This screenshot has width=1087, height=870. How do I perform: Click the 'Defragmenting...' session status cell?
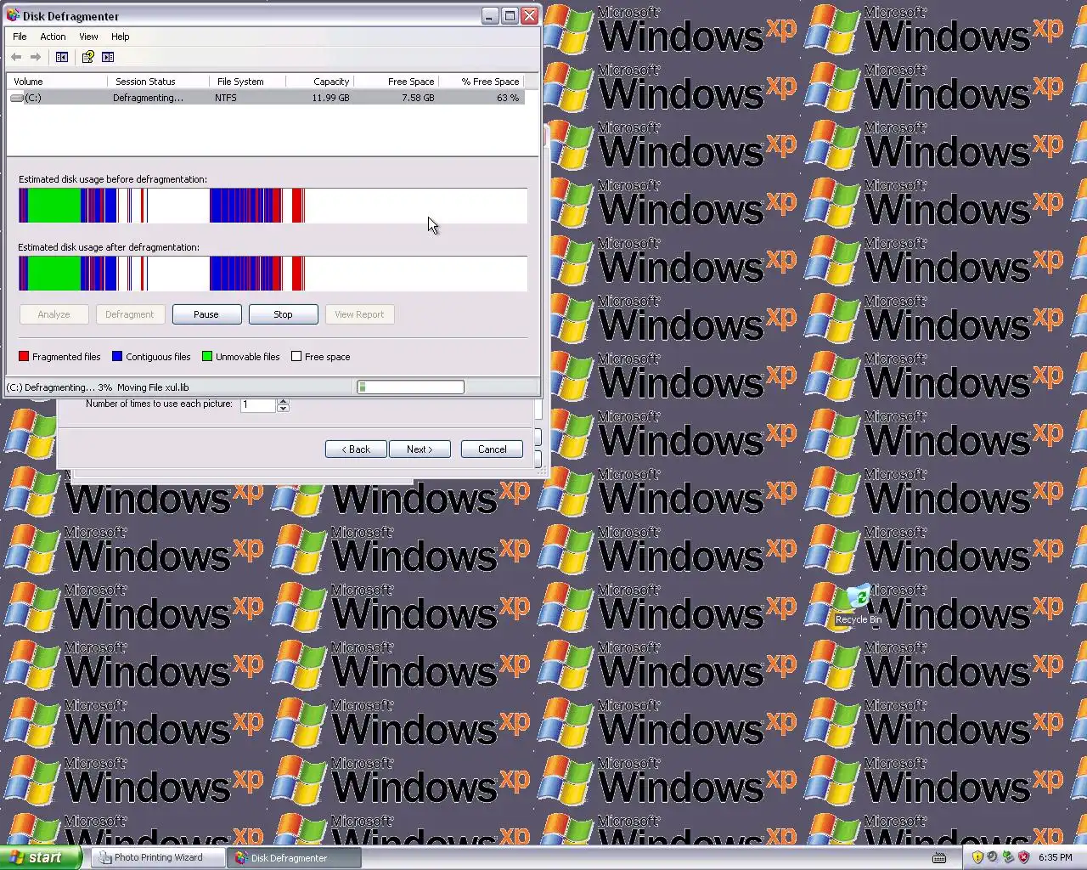(148, 98)
